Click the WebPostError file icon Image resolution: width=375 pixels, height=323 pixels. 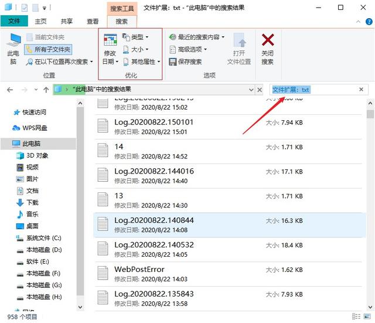(x=103, y=273)
